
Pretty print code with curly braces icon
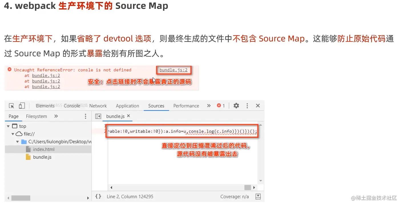pyautogui.click(x=98, y=196)
